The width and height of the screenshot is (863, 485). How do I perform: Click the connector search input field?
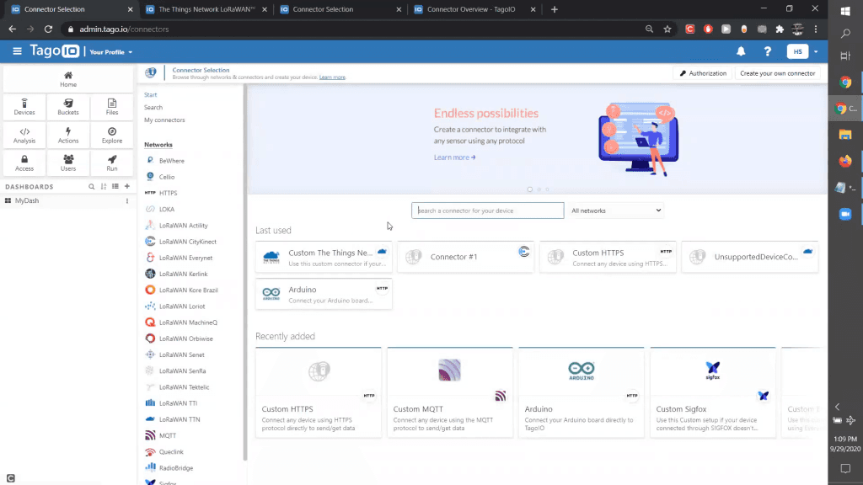(487, 210)
